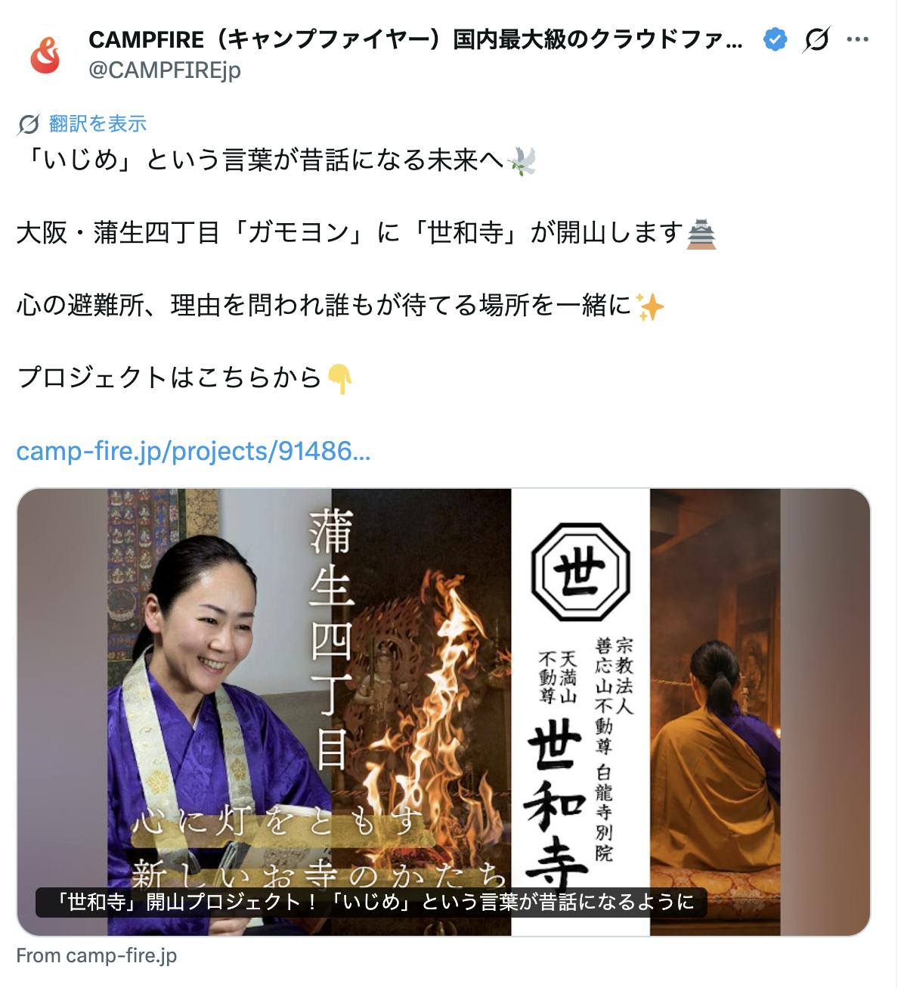The width and height of the screenshot is (901, 988).
Task: Click the pointing-down hand emoji
Action: (x=340, y=378)
